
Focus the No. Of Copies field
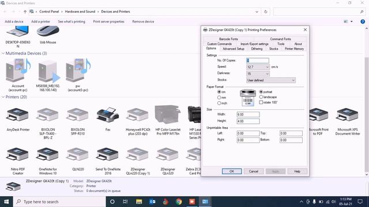pyautogui.click(x=258, y=60)
